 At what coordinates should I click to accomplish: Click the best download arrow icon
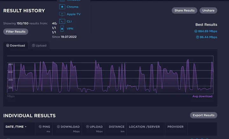tap(196, 31)
